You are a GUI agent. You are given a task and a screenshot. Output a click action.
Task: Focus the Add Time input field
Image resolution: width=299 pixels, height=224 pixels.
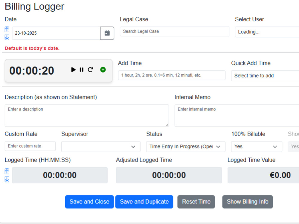coord(172,75)
